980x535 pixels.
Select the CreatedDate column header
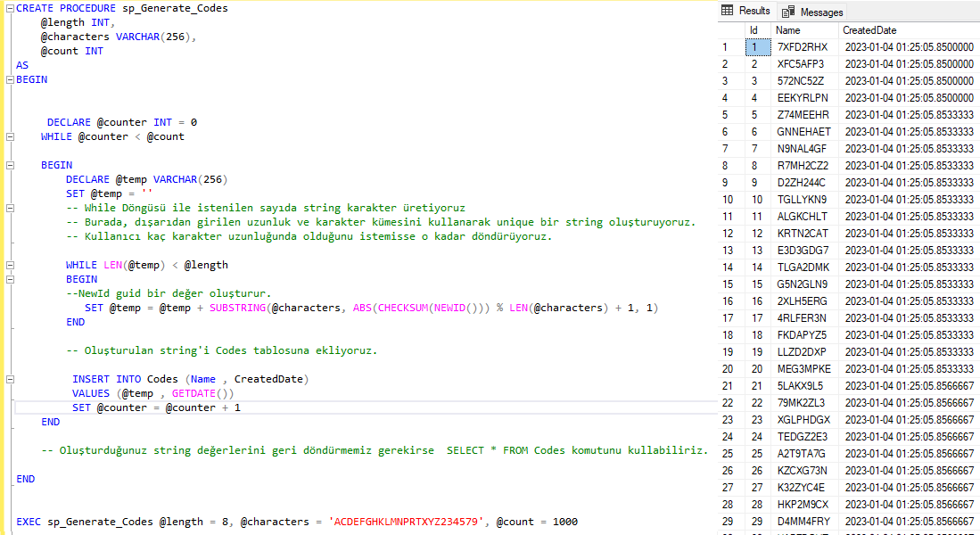[x=909, y=30]
